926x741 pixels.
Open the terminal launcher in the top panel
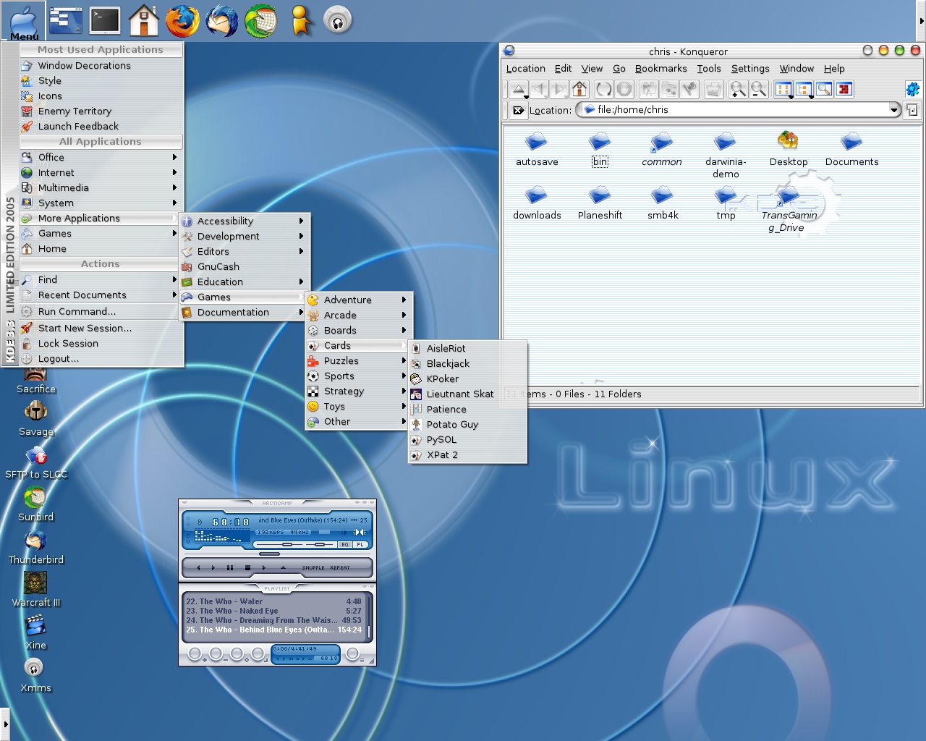(x=105, y=20)
